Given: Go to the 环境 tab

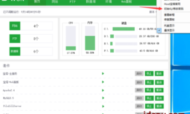Looking at the screenshot, I should click(108, 2).
